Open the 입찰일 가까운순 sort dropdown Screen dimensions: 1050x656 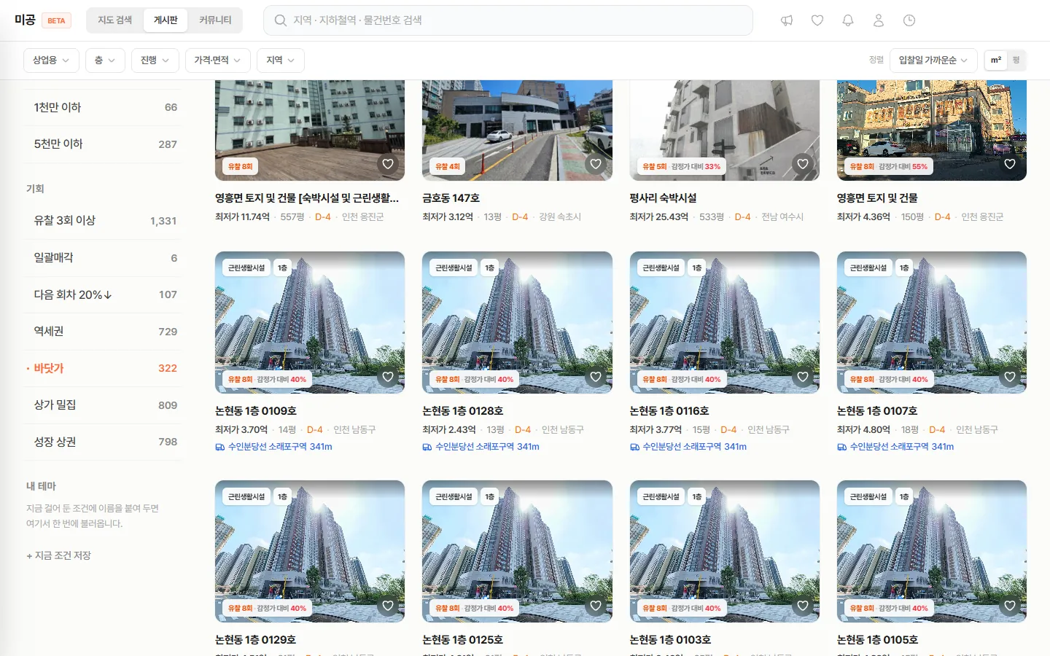pyautogui.click(x=933, y=60)
